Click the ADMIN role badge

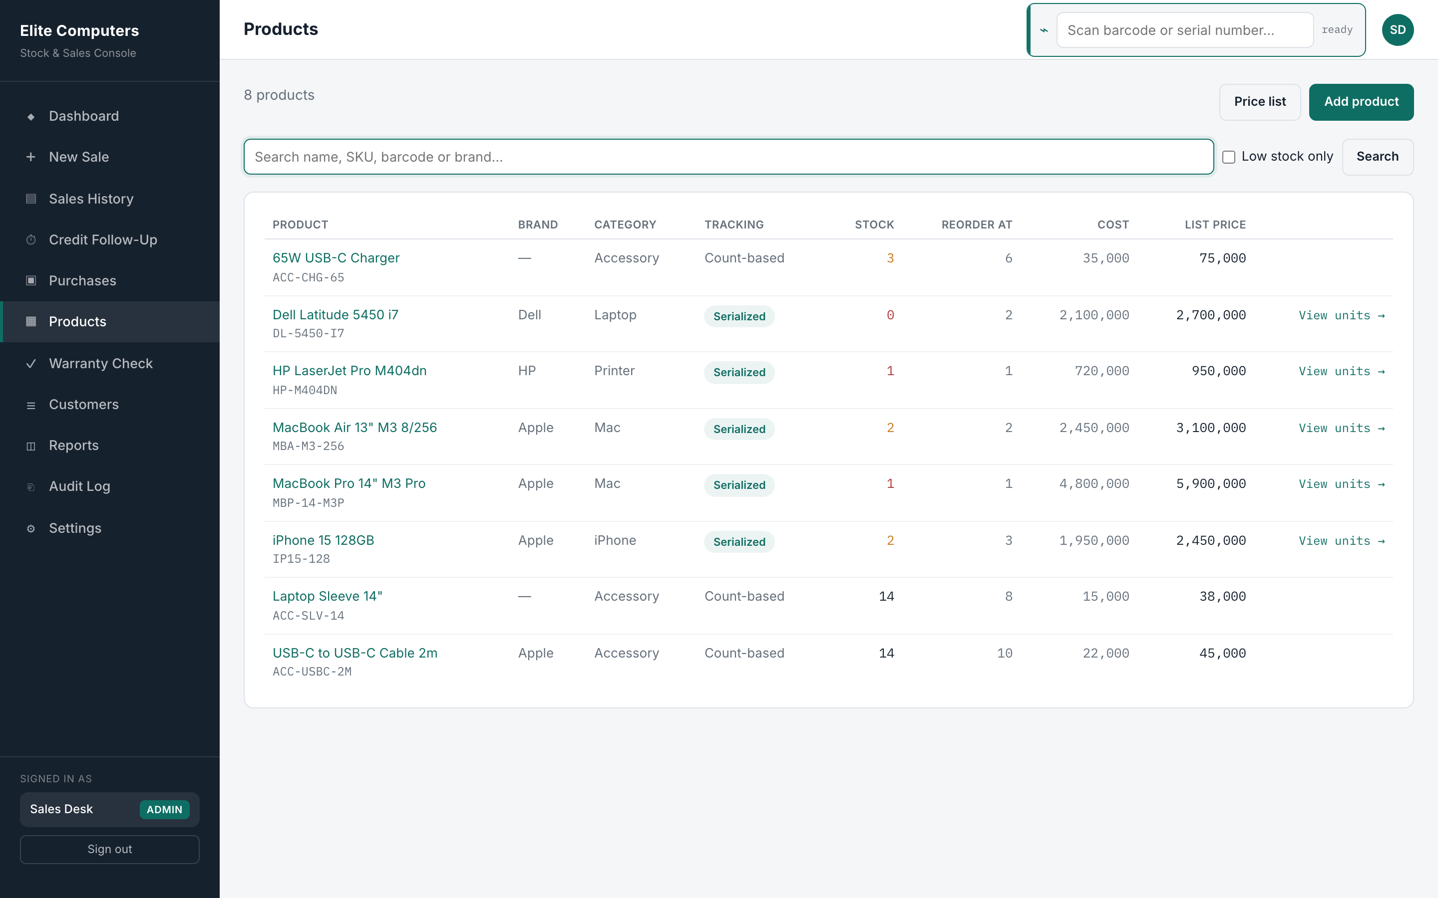[165, 810]
